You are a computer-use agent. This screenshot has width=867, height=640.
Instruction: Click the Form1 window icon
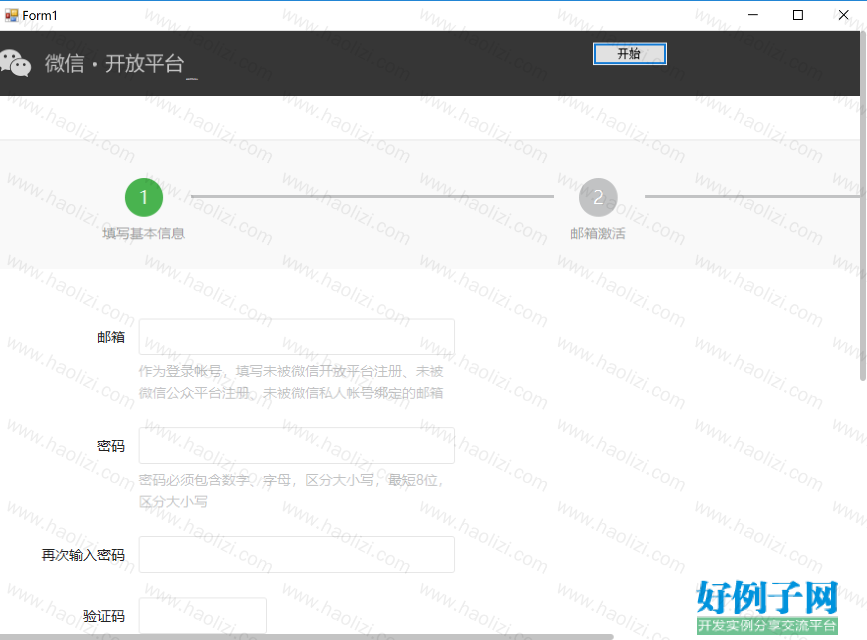pos(11,15)
